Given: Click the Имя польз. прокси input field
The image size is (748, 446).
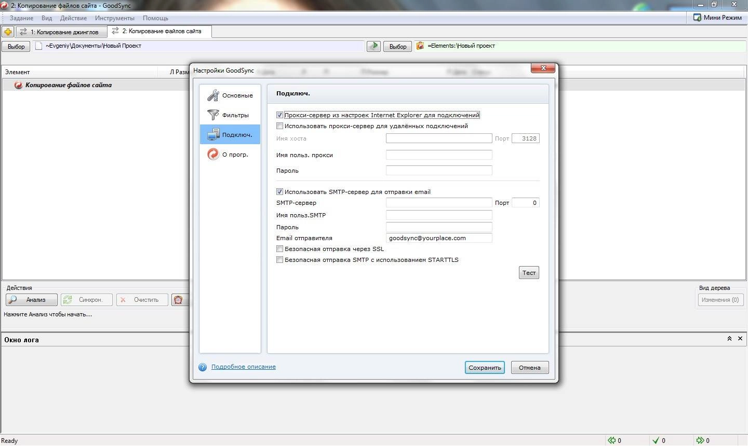Looking at the screenshot, I should pyautogui.click(x=439, y=155).
